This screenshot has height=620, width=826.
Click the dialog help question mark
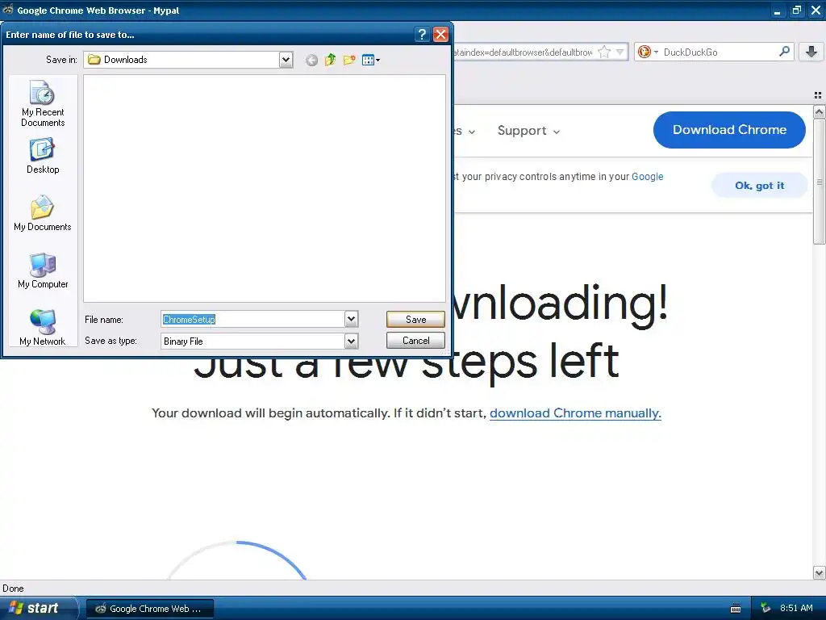(x=421, y=35)
